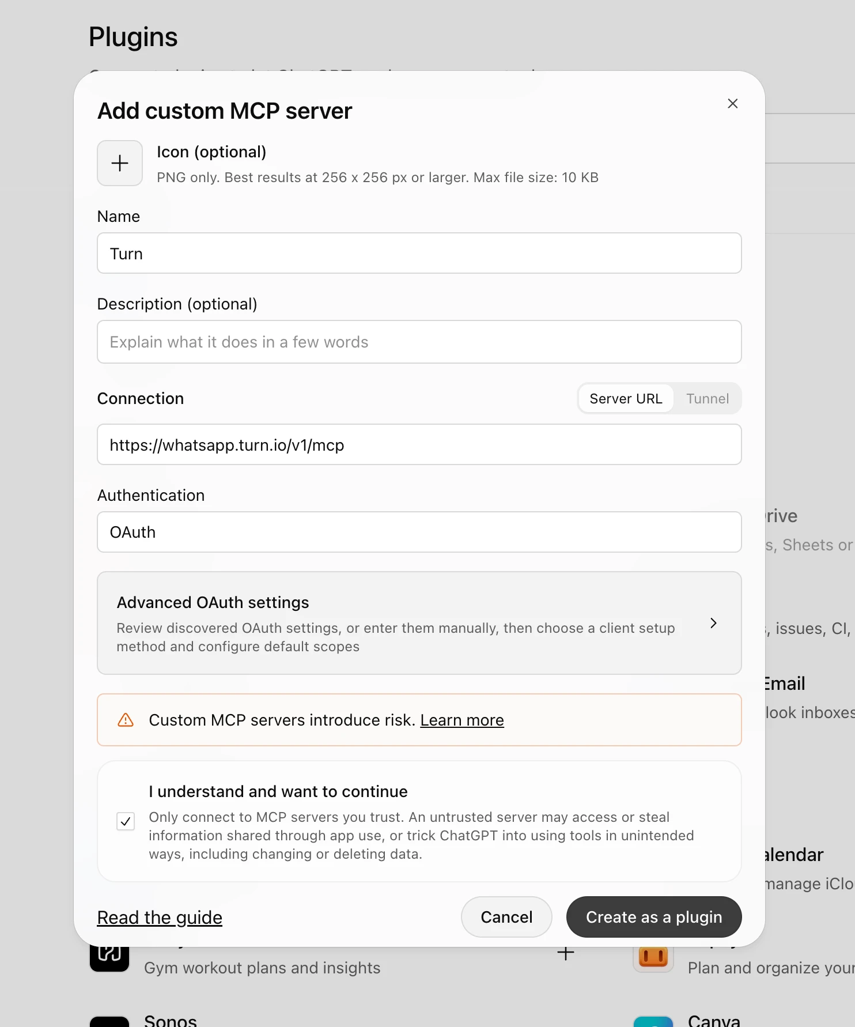Click the Connection section label
855x1027 pixels.
pos(141,399)
